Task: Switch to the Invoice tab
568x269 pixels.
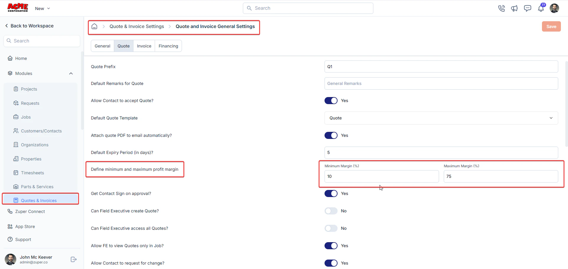Action: pyautogui.click(x=144, y=46)
